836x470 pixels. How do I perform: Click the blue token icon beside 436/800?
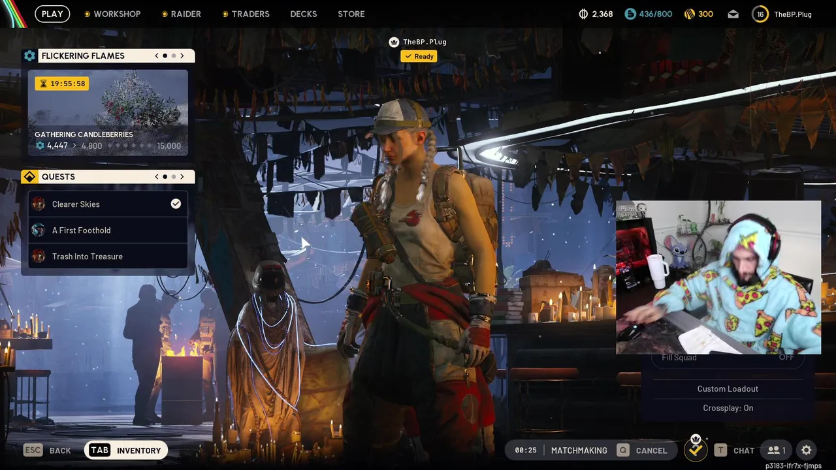tap(630, 14)
